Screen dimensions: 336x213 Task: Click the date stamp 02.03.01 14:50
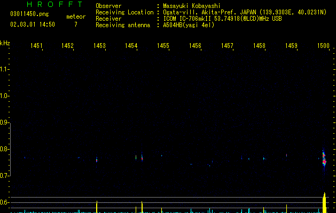tap(33, 24)
